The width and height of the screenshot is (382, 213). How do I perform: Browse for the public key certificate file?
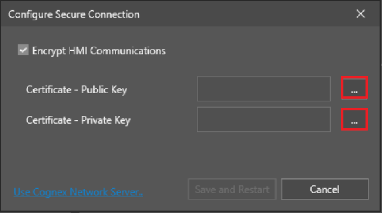(x=354, y=88)
